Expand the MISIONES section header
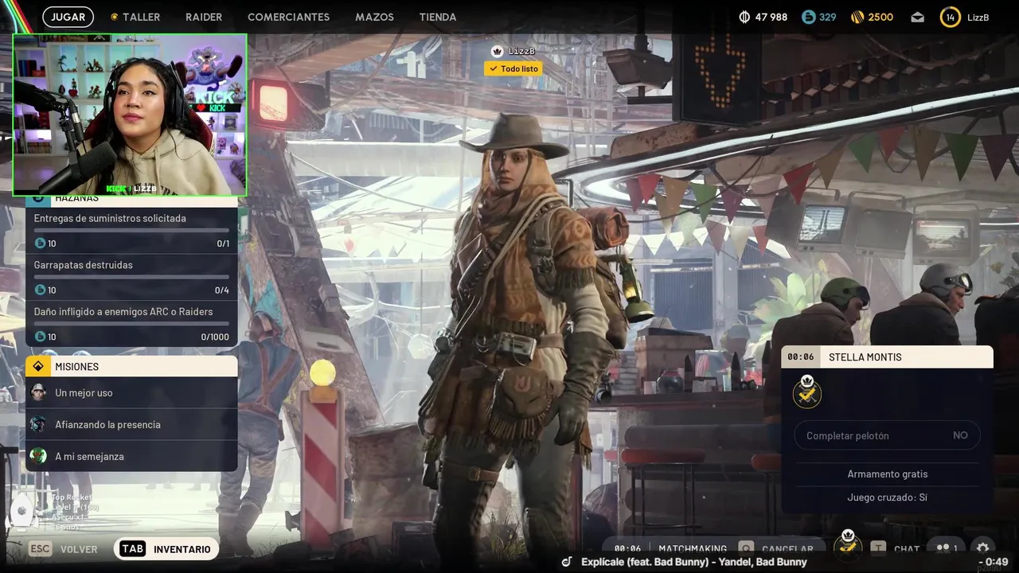Viewport: 1019px width, 573px height. click(x=131, y=366)
